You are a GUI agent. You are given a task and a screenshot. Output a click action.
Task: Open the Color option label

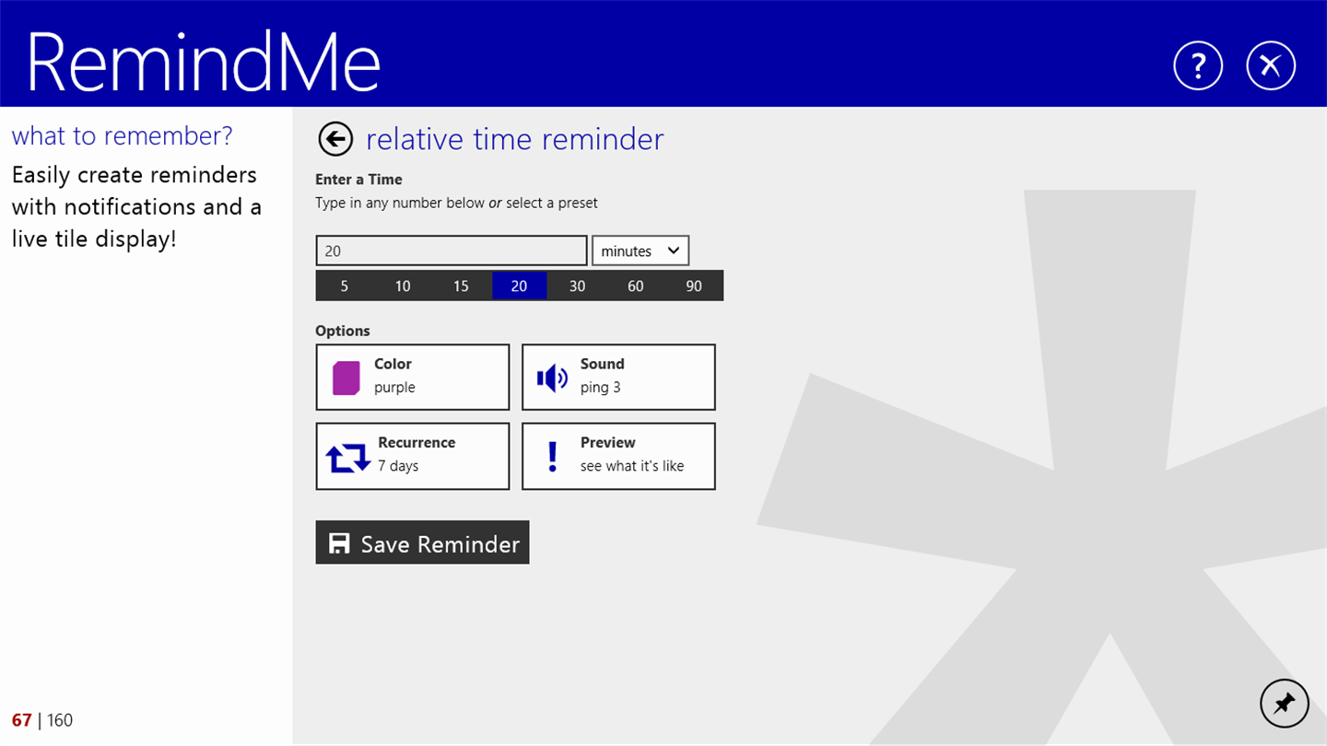(x=393, y=364)
